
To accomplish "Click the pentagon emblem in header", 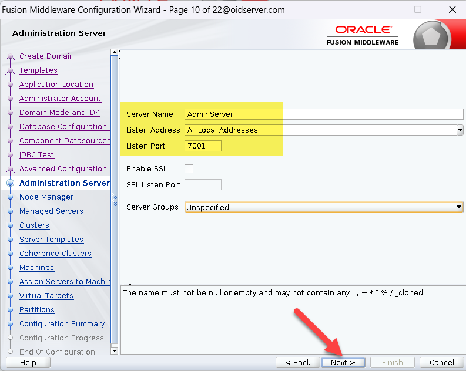I will click(x=430, y=36).
